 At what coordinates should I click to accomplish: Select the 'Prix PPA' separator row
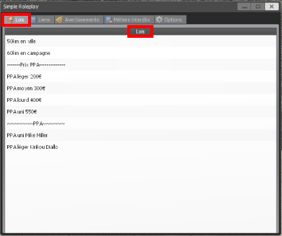click(141, 65)
